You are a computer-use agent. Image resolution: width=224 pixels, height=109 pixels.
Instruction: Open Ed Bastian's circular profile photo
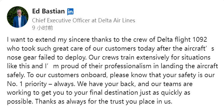pyautogui.click(x=18, y=17)
